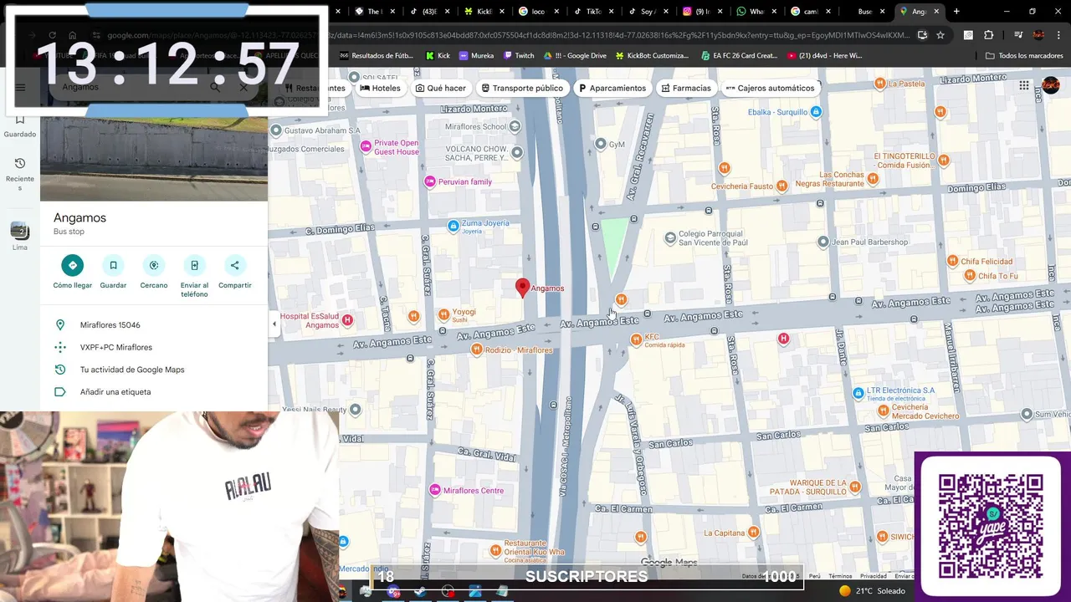Viewport: 1071px width, 602px height.
Task: Copy the plus code VXPF+PC Miraflores
Action: 154,347
